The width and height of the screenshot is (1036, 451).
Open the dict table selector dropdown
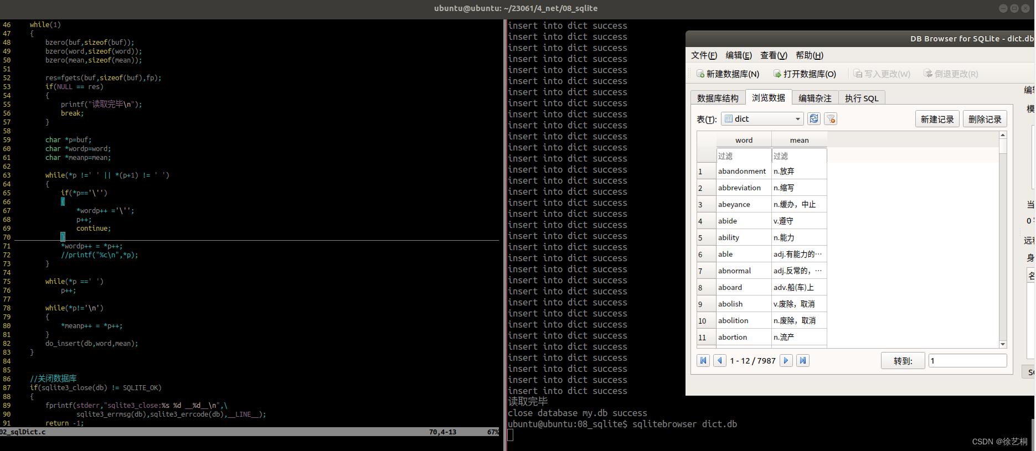point(762,119)
